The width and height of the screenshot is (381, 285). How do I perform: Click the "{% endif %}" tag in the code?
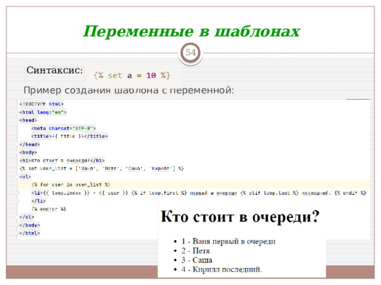click(351, 193)
